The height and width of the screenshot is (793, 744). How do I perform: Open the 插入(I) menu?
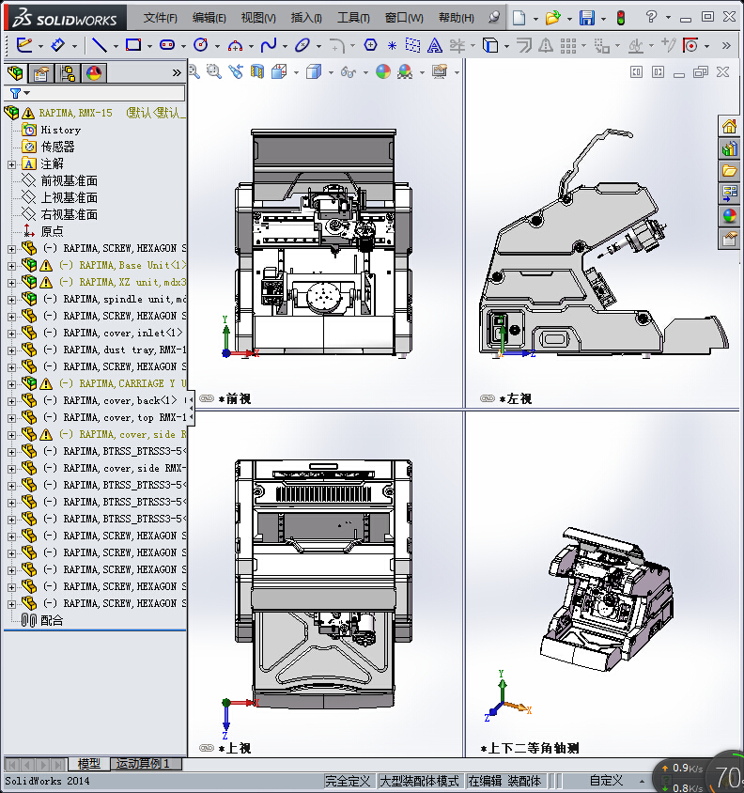[306, 18]
